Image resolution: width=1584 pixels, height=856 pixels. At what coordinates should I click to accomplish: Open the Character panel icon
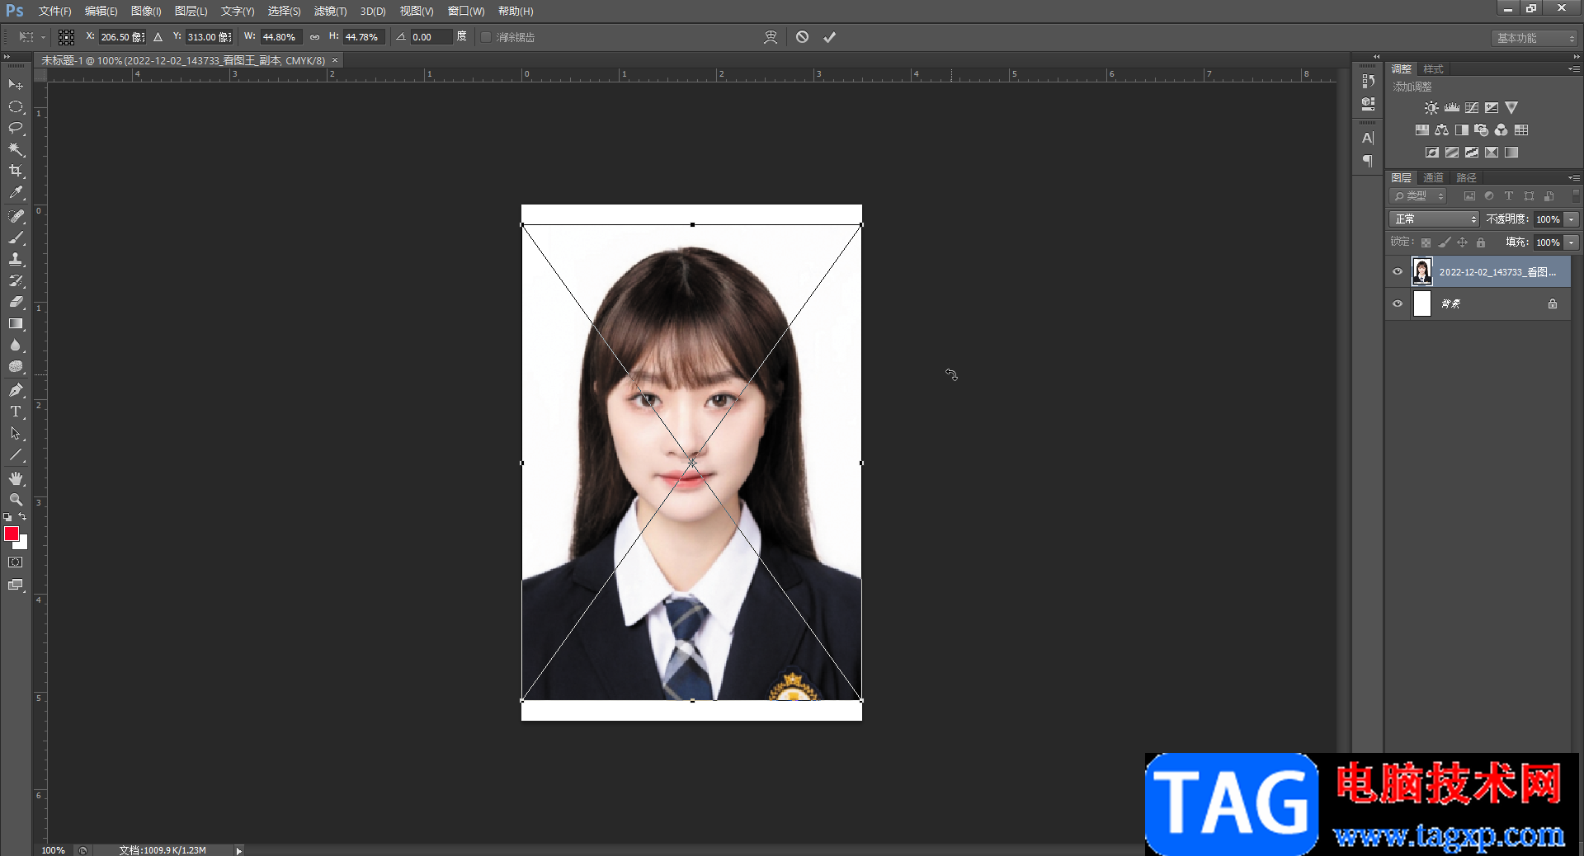(1368, 138)
